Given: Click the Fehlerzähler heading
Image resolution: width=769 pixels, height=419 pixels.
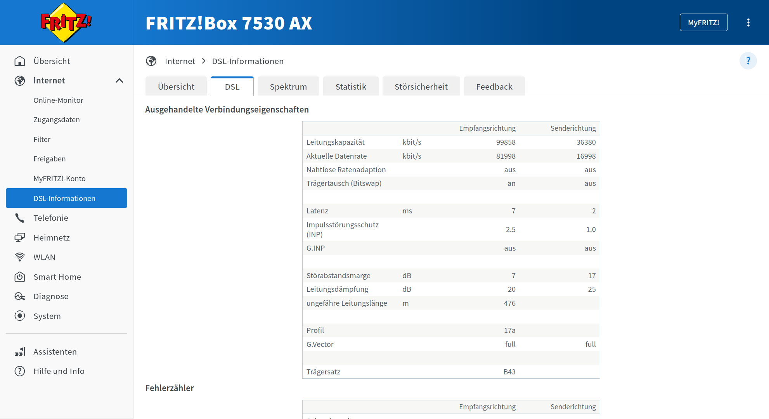Looking at the screenshot, I should coord(170,388).
